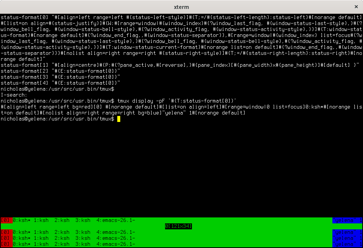Close the xterm window
This screenshot has height=248, width=363.
click(356, 7)
